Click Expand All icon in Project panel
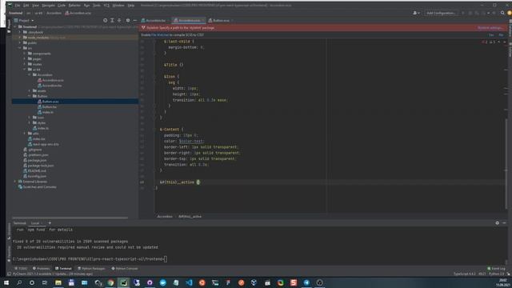The height and width of the screenshot is (288, 512). [112, 20]
